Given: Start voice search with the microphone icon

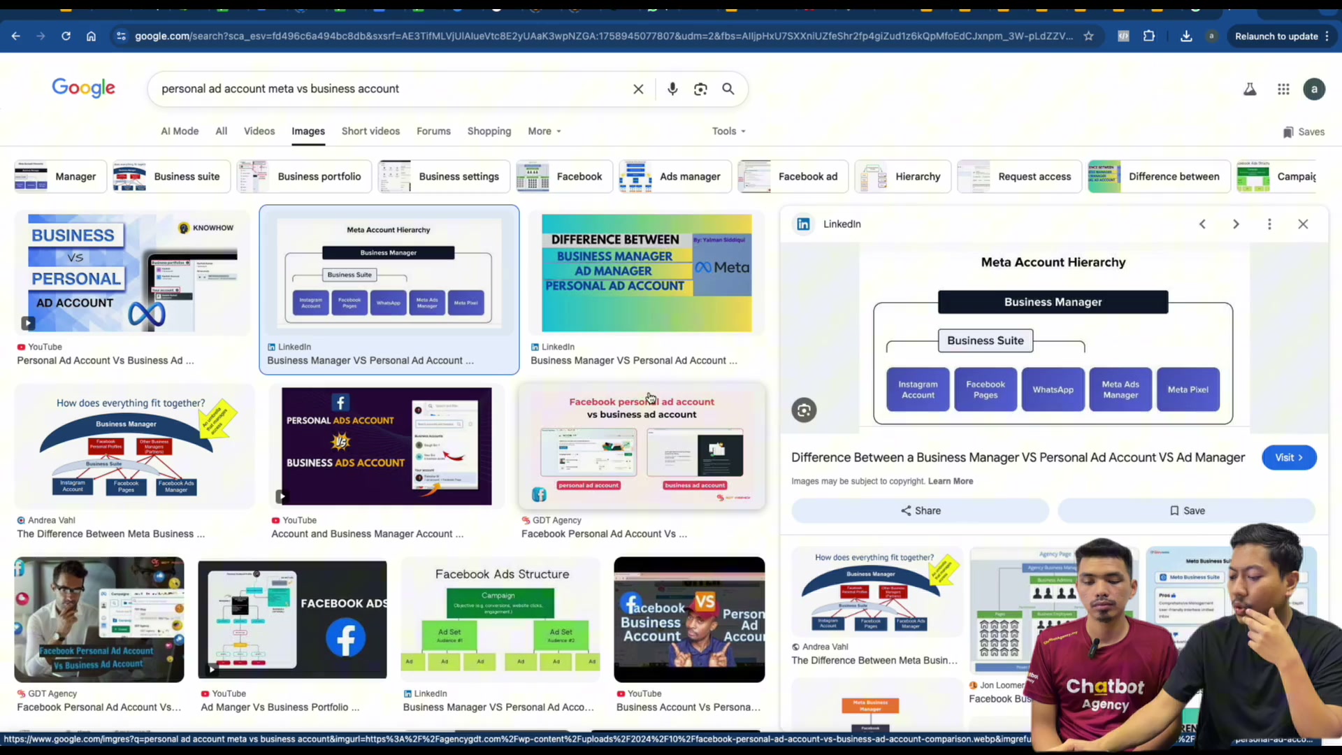Looking at the screenshot, I should (672, 89).
